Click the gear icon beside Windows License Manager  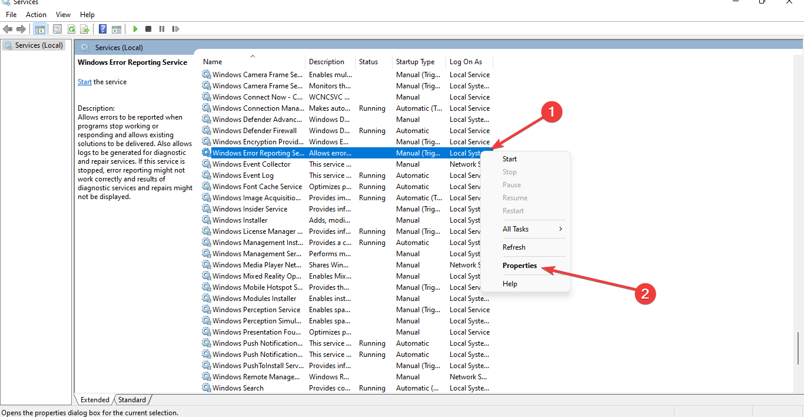tap(207, 231)
